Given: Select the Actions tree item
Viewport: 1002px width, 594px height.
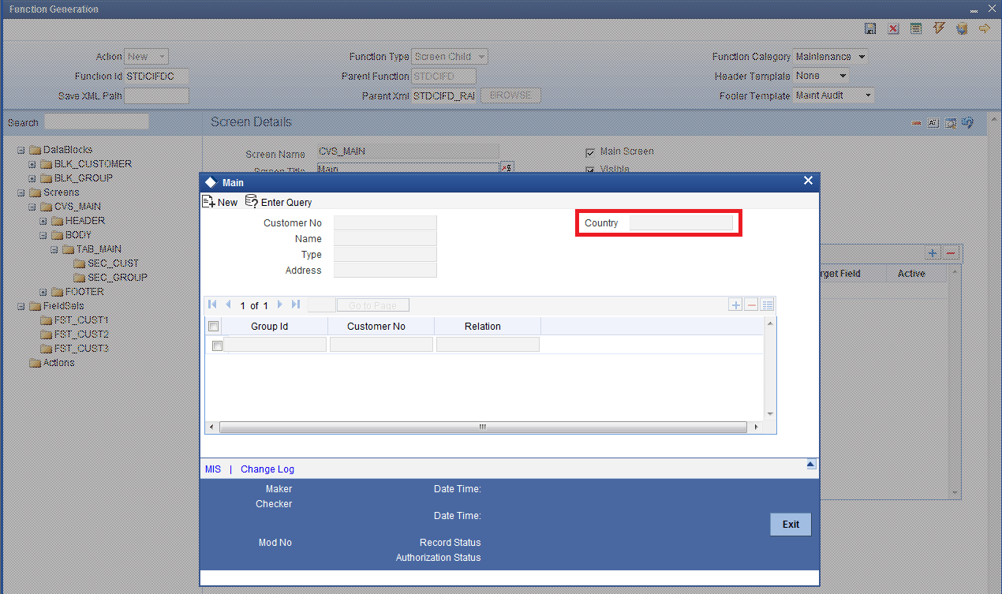Looking at the screenshot, I should click(x=59, y=363).
